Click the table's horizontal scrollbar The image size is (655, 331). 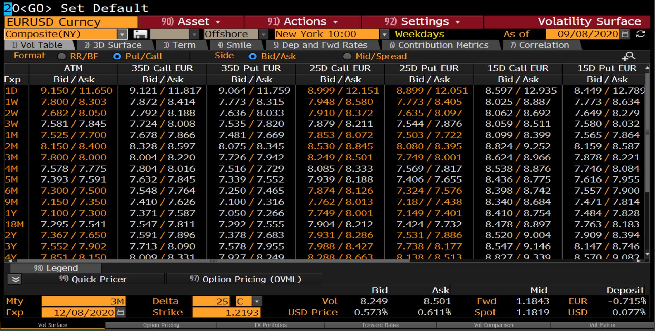[x=213, y=261]
